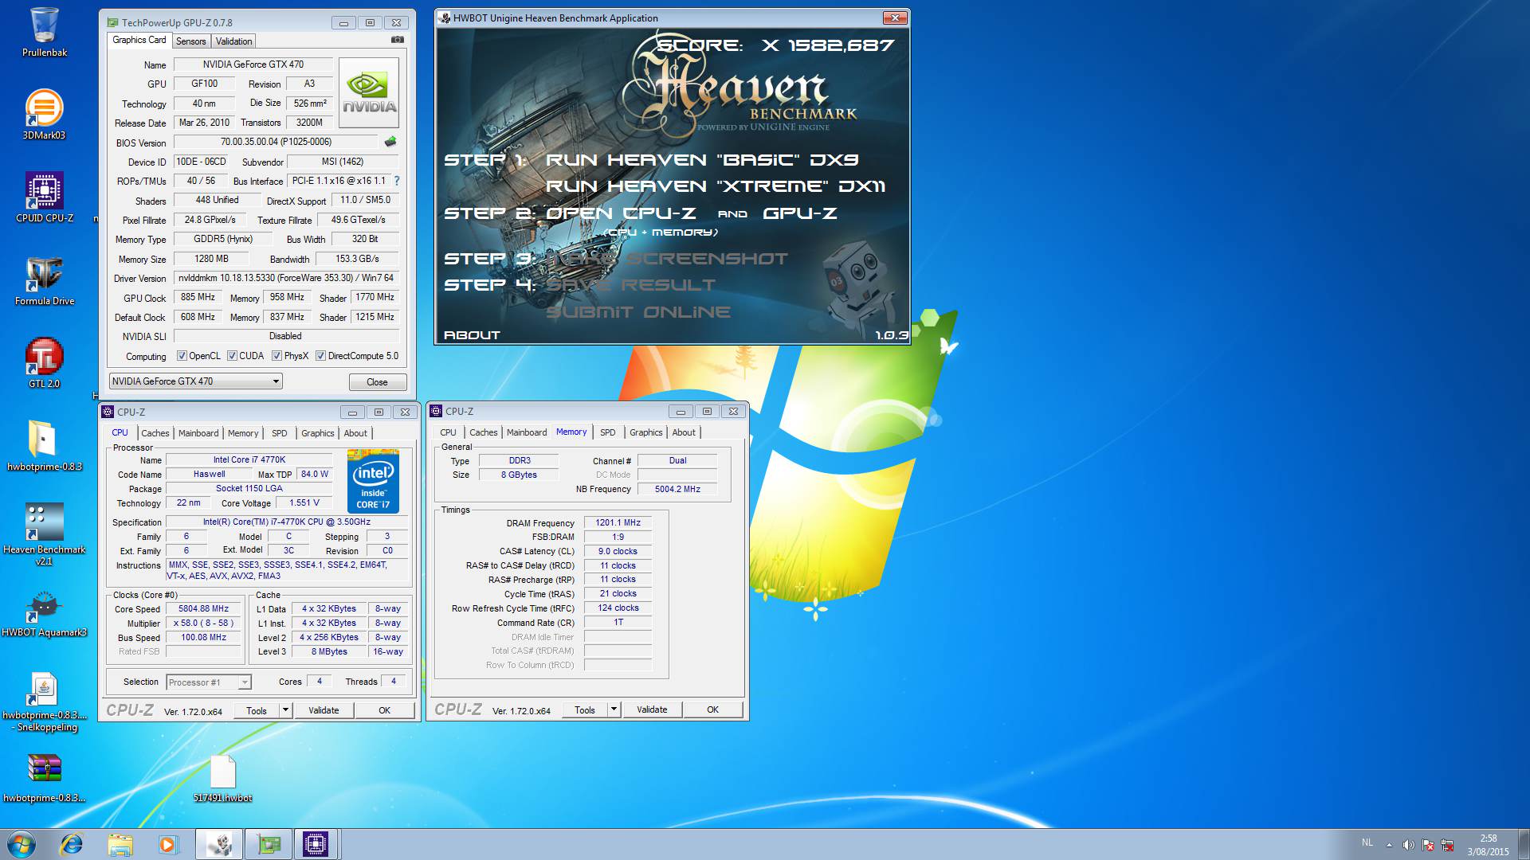1530x860 pixels.
Task: Click the Intel Core i7 logo in CPU-Z
Action: (x=373, y=481)
